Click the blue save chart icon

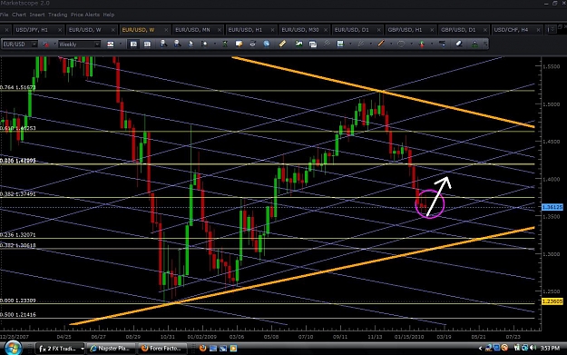click(x=340, y=44)
